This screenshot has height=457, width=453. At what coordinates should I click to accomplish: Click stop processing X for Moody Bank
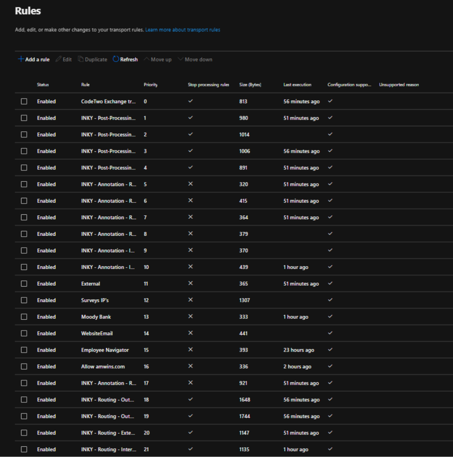pyautogui.click(x=190, y=316)
